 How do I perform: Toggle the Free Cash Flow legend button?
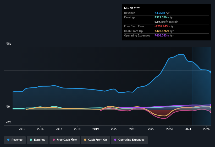click(65, 140)
